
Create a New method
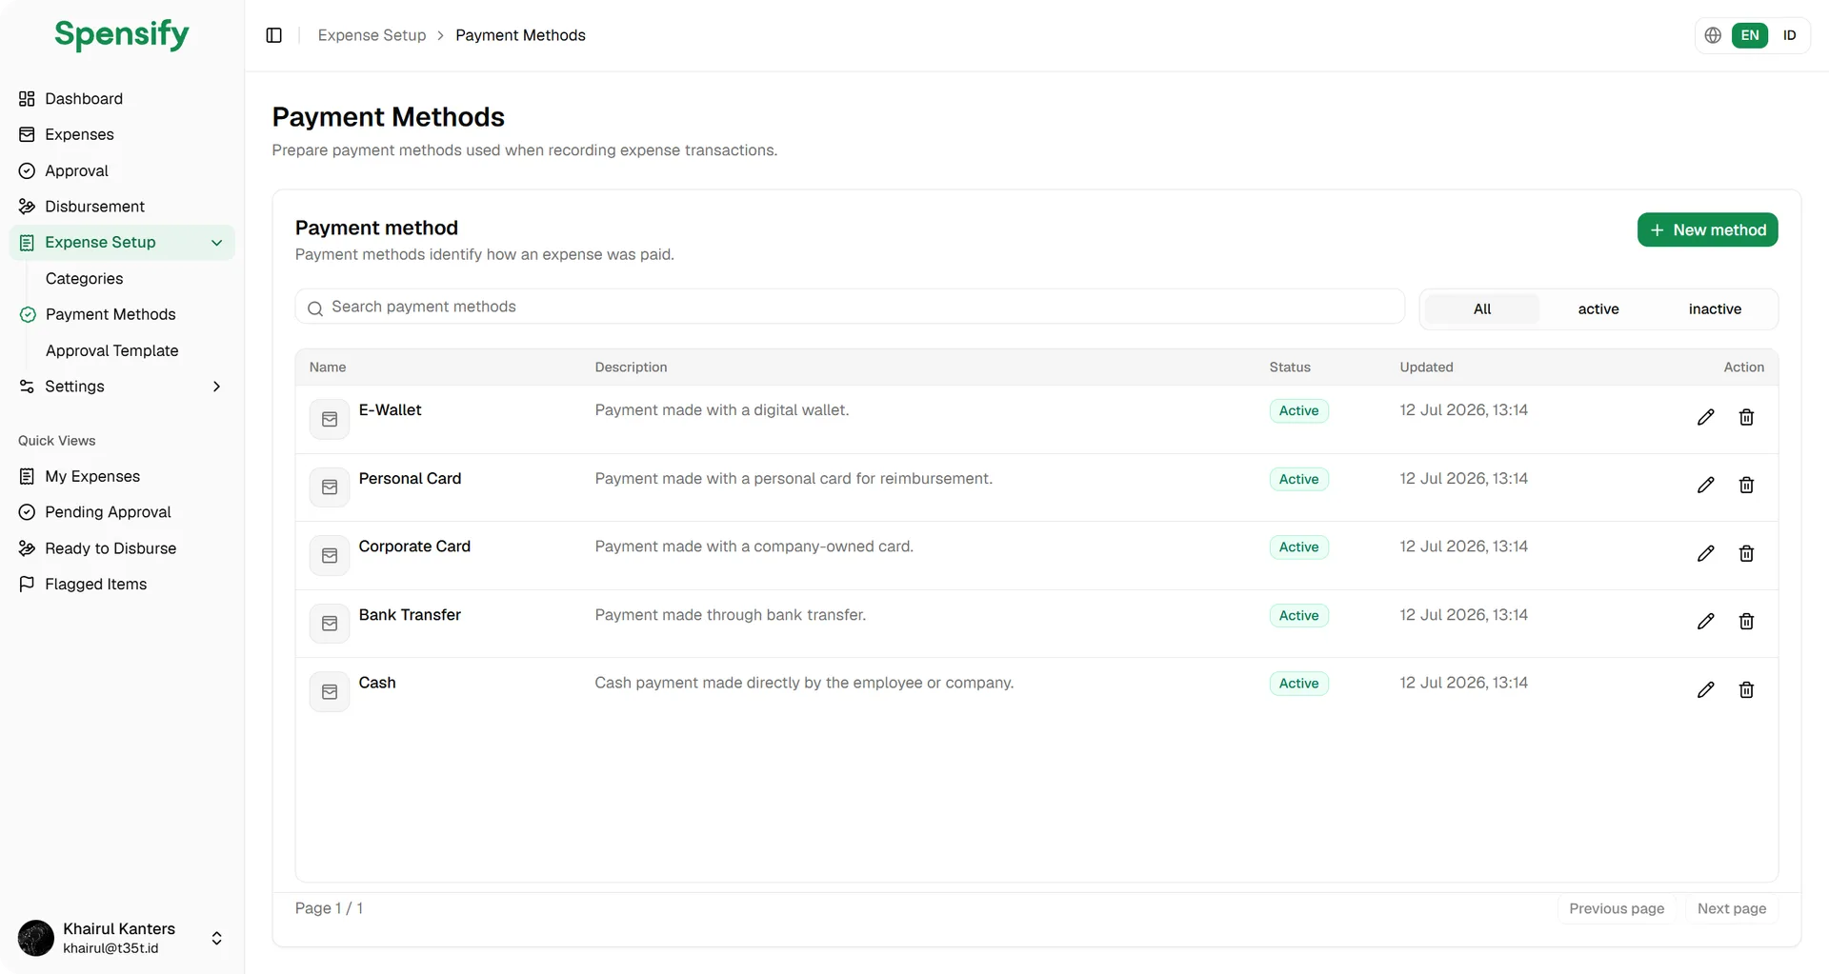pos(1707,230)
